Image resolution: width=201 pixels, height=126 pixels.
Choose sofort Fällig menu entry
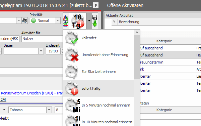click(98, 88)
